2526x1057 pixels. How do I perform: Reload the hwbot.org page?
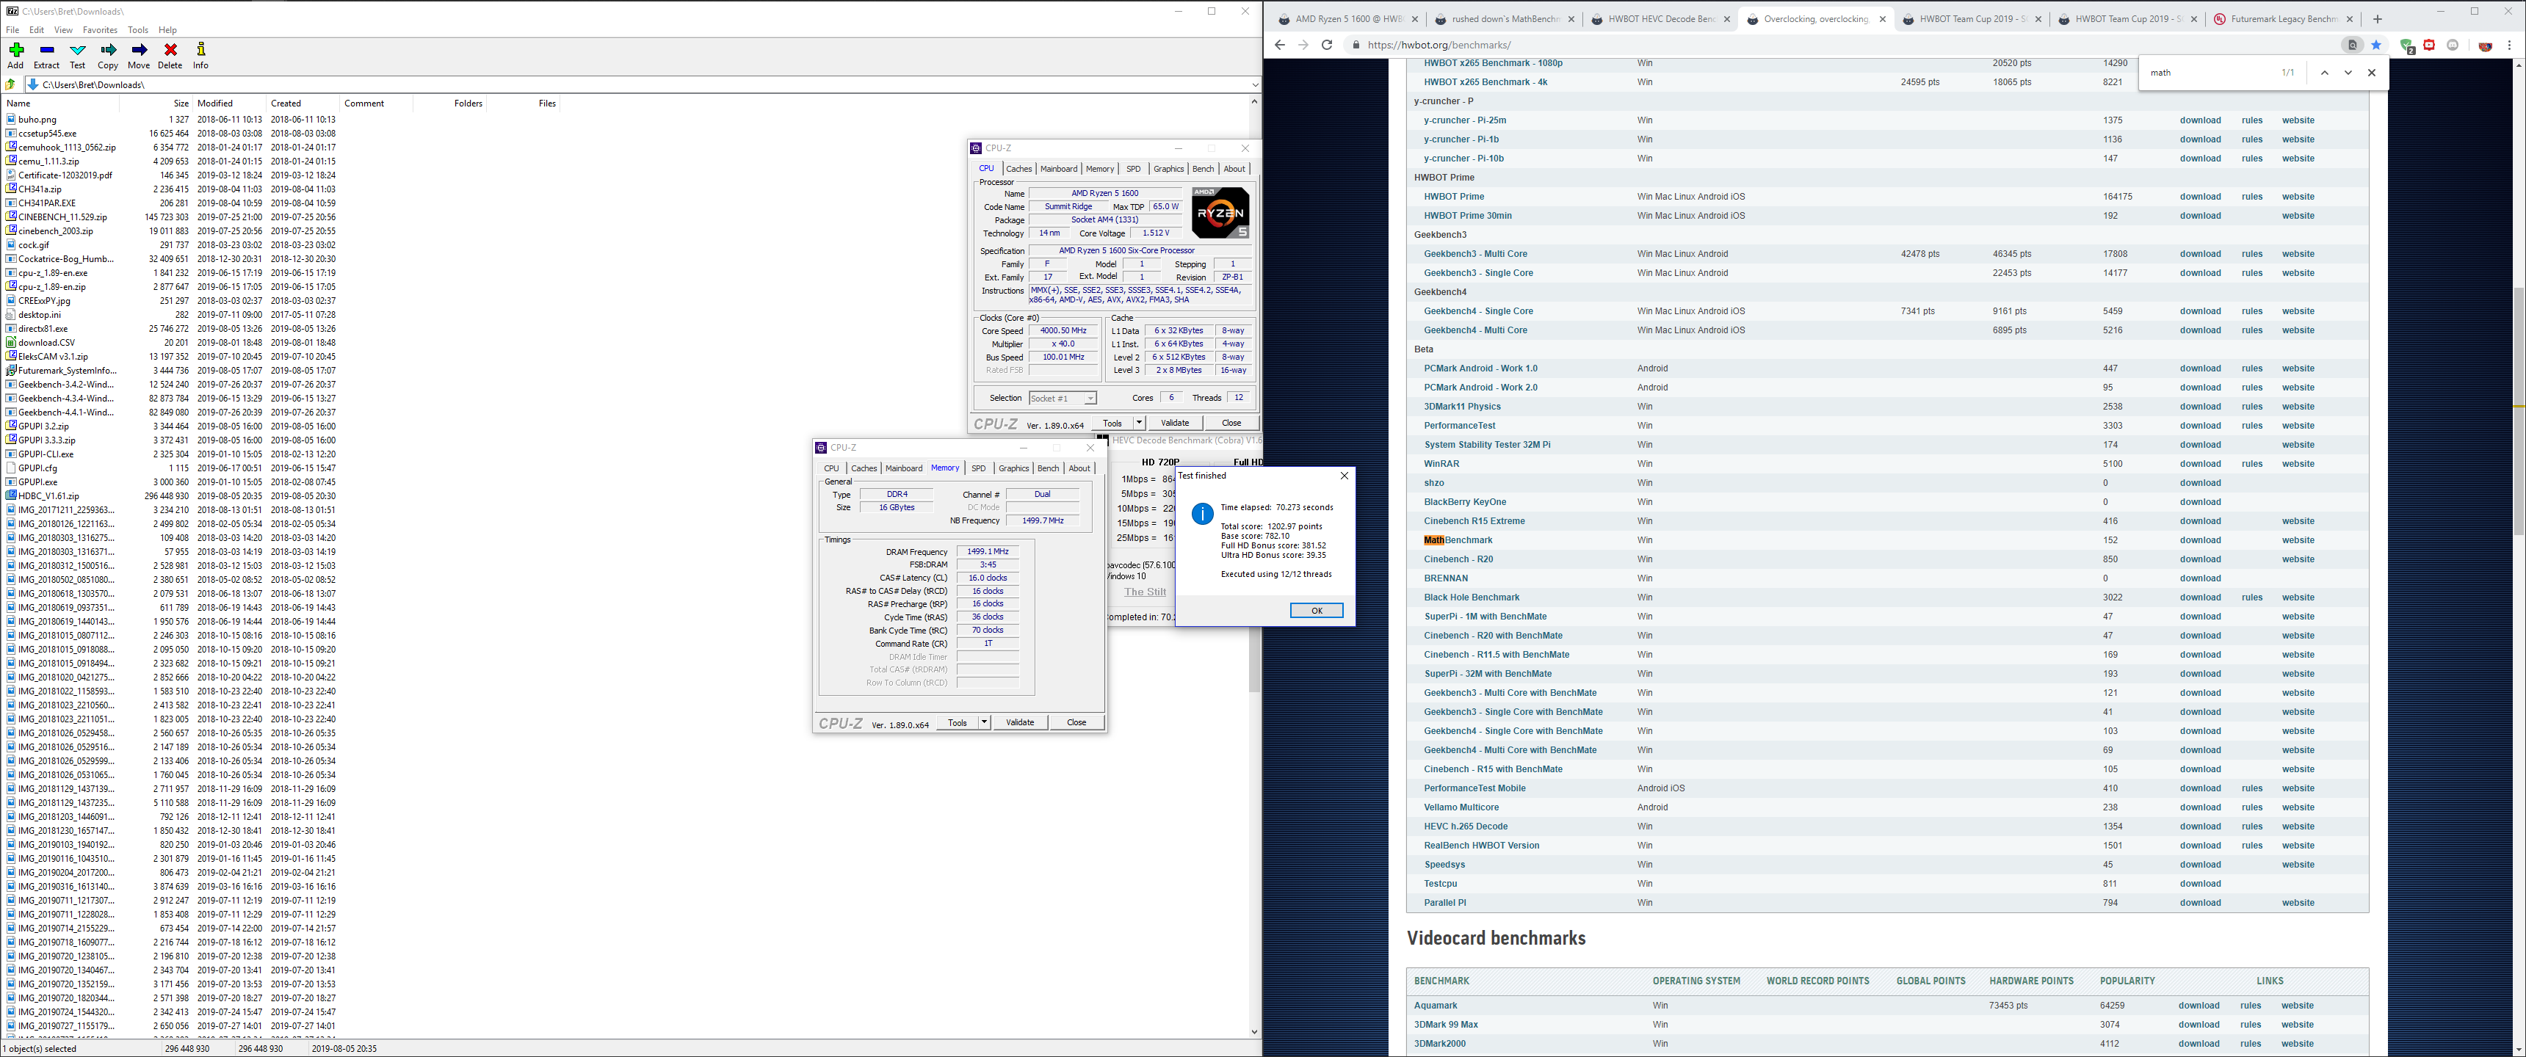click(x=1327, y=45)
